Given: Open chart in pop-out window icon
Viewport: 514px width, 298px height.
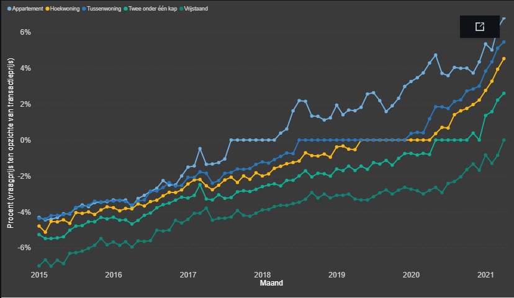Looking at the screenshot, I should click(479, 27).
